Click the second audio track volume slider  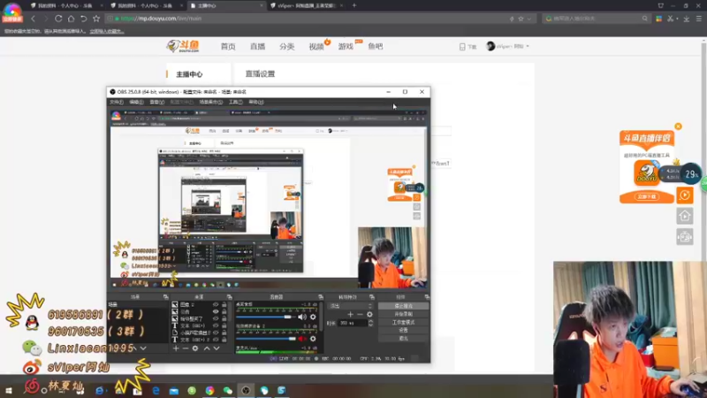point(266,339)
